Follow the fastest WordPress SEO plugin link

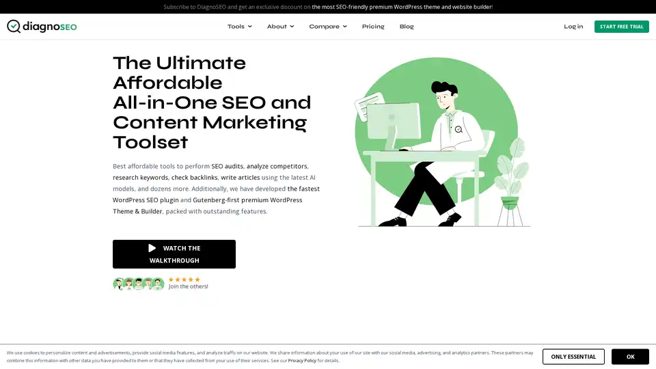(217, 195)
